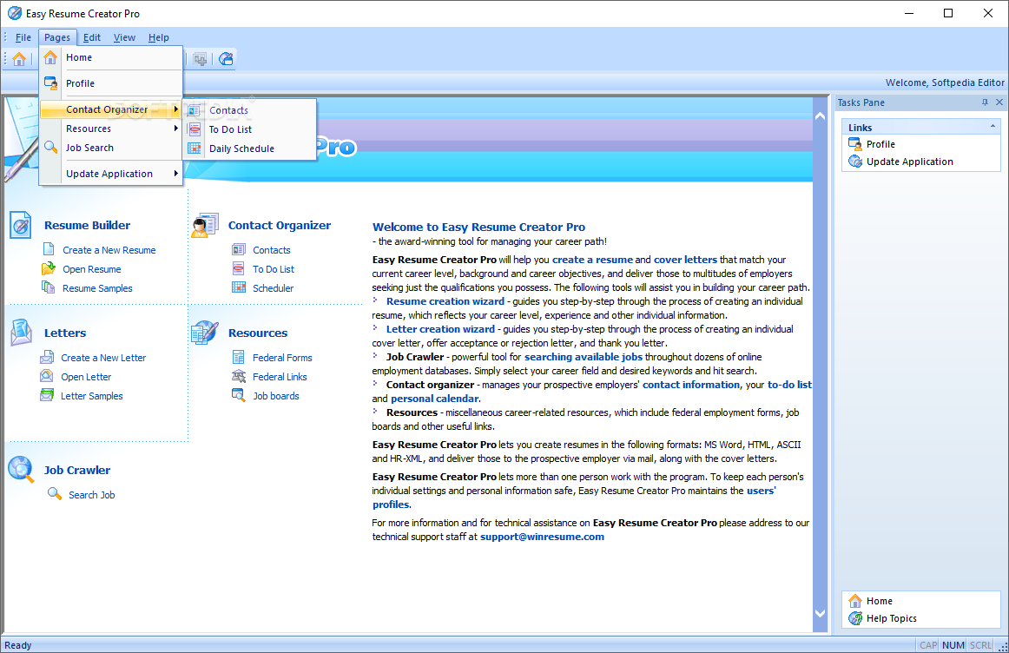Click the 'create a resume' hyperlink
Screen dimensions: 1009x653
click(x=593, y=260)
